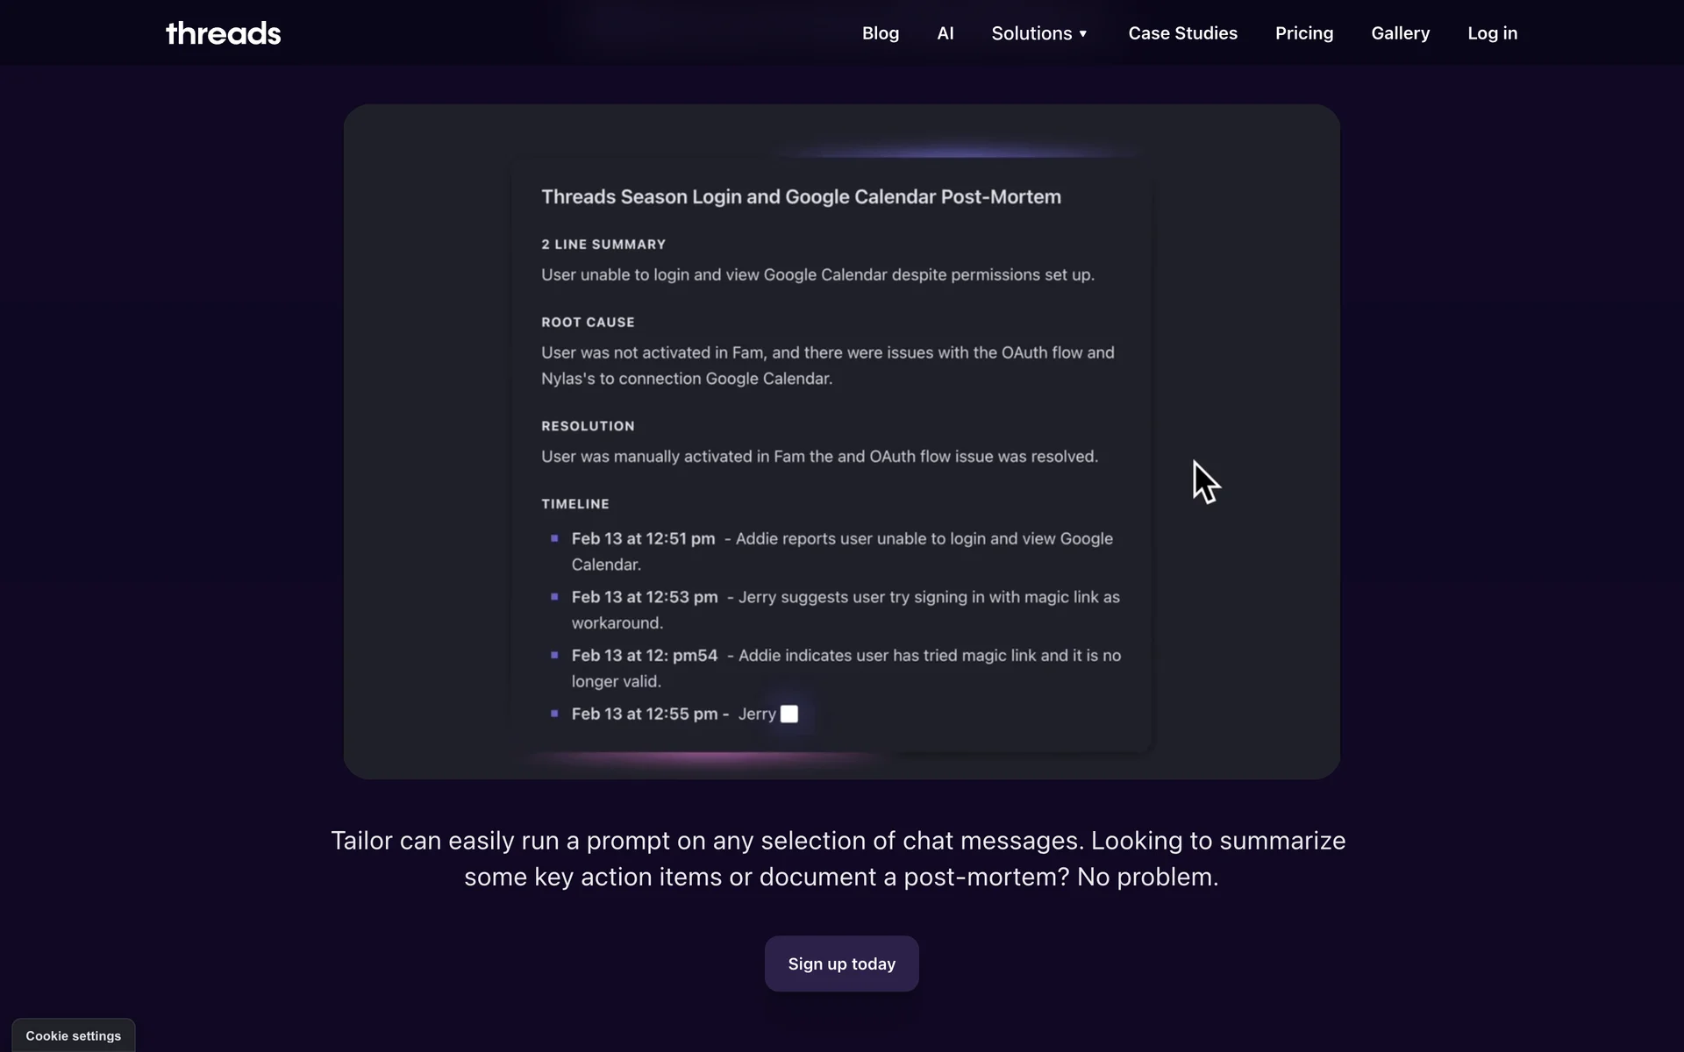Select the TIMELINE heading
The width and height of the screenshot is (1684, 1052).
tap(575, 504)
